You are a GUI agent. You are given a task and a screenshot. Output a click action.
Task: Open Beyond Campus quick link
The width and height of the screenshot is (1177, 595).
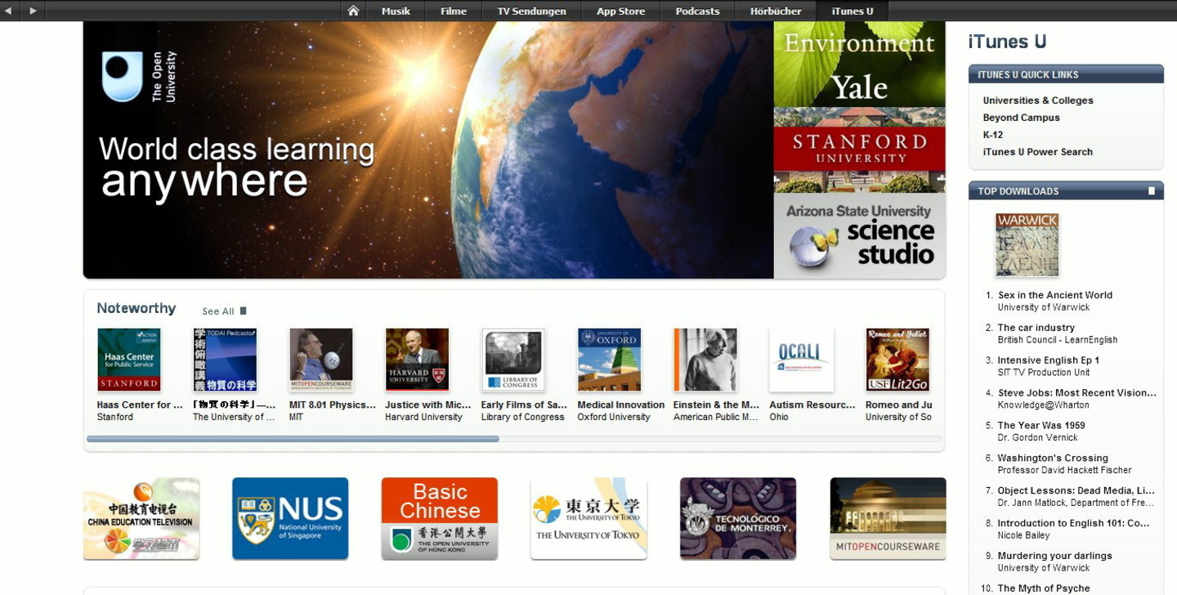coord(1021,118)
